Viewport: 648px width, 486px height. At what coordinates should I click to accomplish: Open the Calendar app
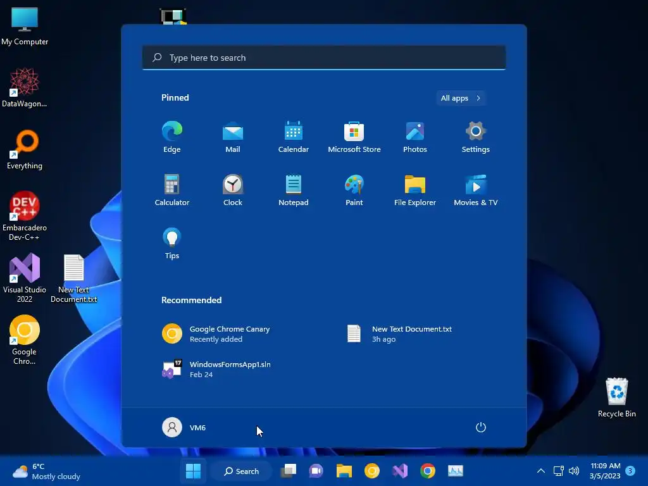(x=294, y=137)
